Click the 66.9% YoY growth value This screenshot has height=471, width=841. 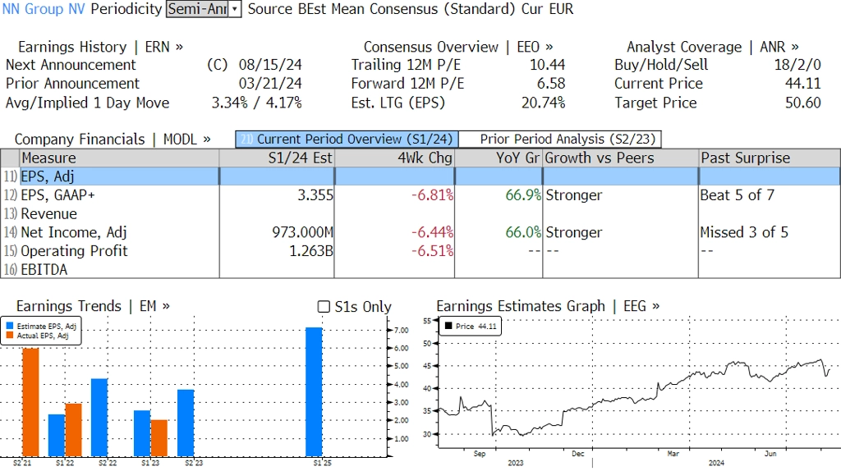pos(523,195)
